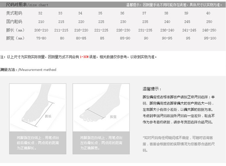Click the foot length range 221-225 cell
The image size is (226, 166).
pos(101,30)
